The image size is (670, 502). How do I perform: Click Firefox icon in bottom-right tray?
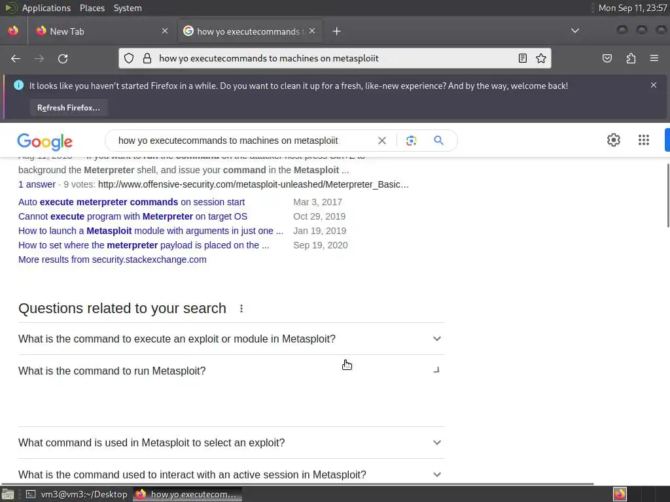point(620,494)
